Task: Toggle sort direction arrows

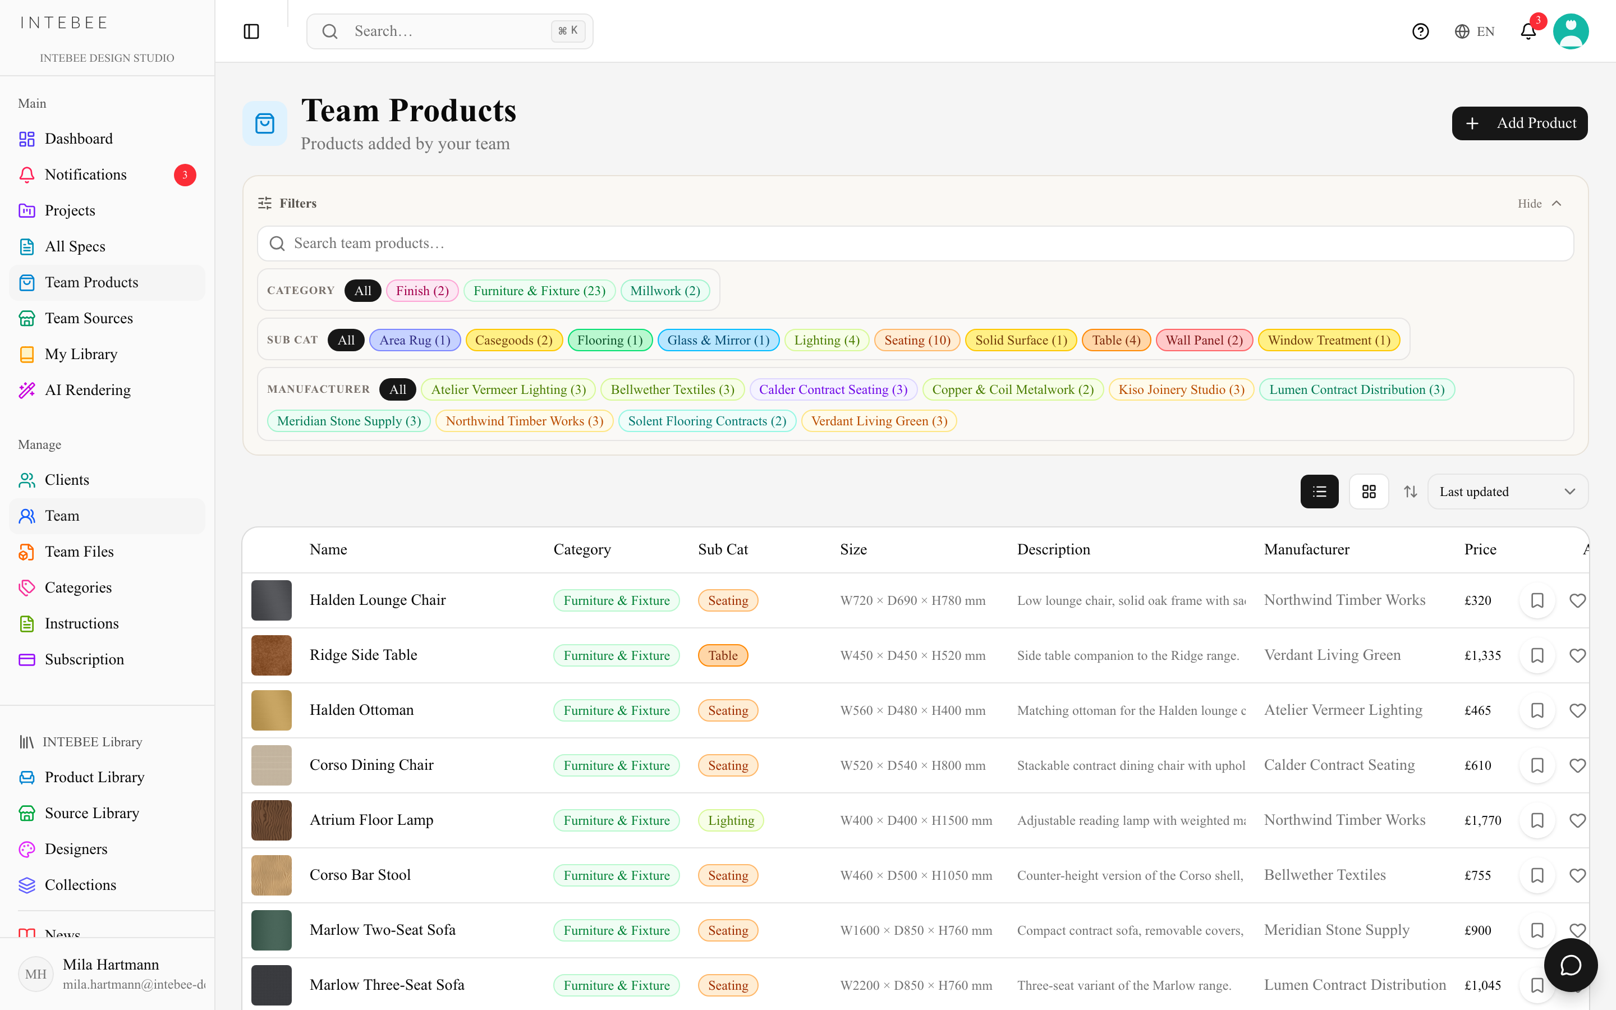Action: [1410, 492]
